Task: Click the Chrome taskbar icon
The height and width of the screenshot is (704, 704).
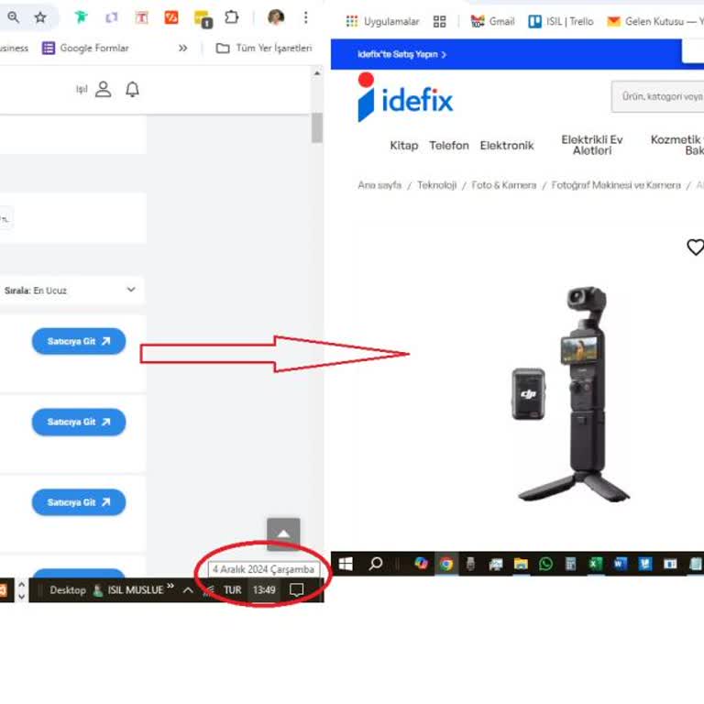Action: pos(445,564)
